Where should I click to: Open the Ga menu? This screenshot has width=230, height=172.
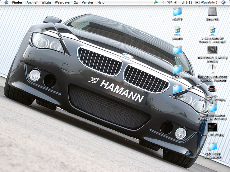click(75, 3)
